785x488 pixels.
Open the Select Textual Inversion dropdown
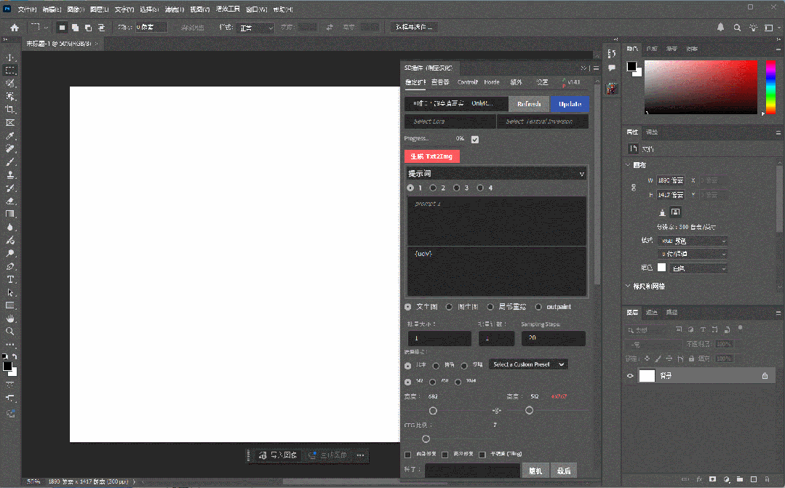pyautogui.click(x=542, y=121)
